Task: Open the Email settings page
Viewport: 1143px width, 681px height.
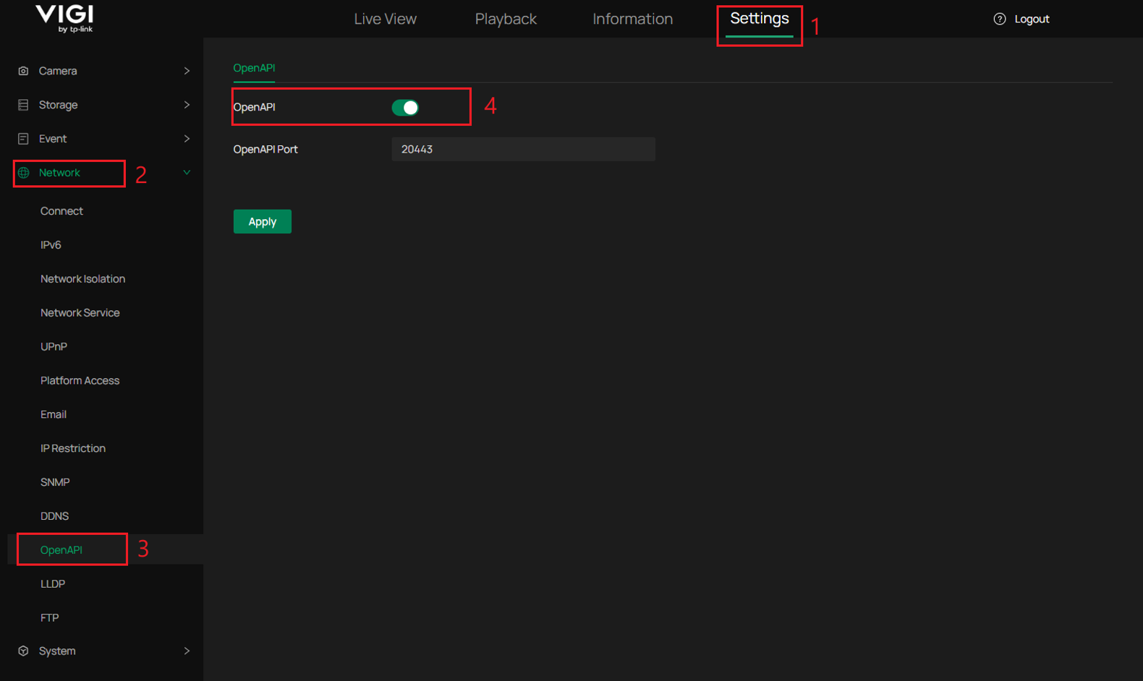Action: (54, 415)
